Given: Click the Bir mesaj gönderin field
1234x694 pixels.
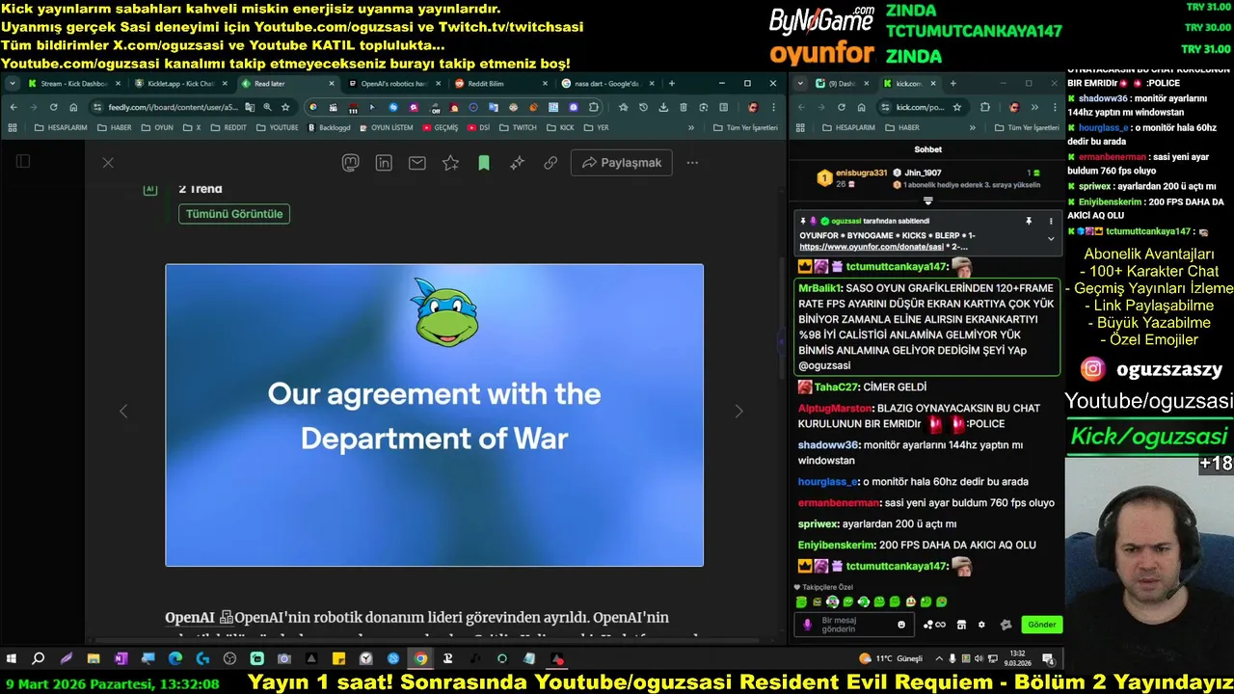Looking at the screenshot, I should pos(855,625).
